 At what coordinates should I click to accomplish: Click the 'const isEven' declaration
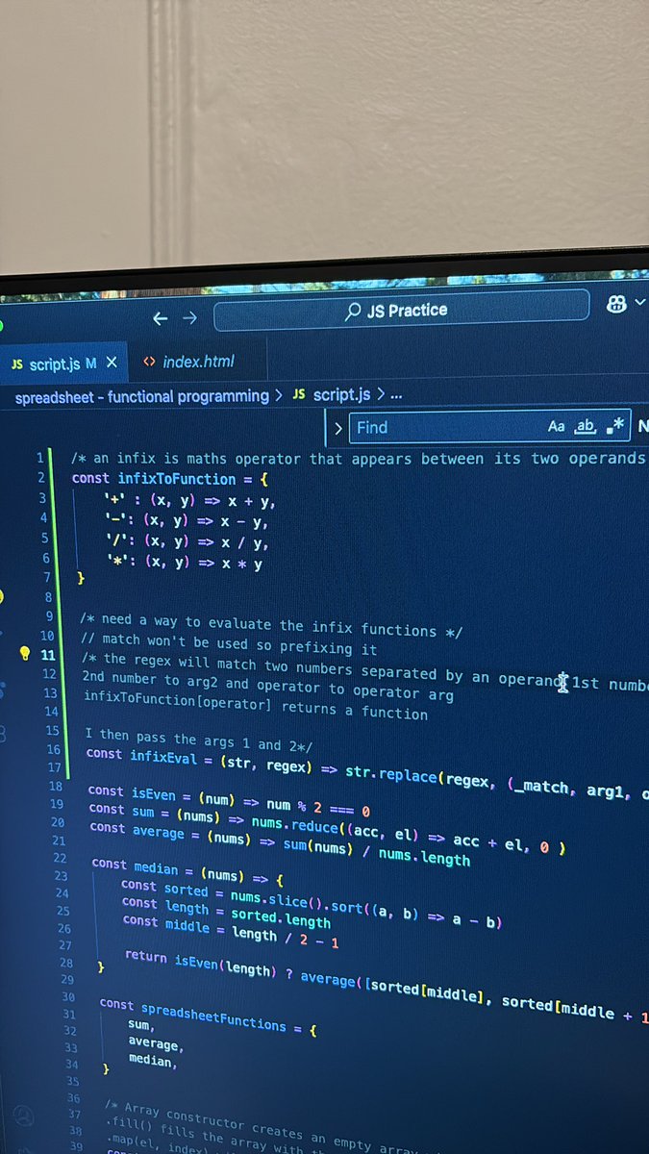pyautogui.click(x=229, y=800)
